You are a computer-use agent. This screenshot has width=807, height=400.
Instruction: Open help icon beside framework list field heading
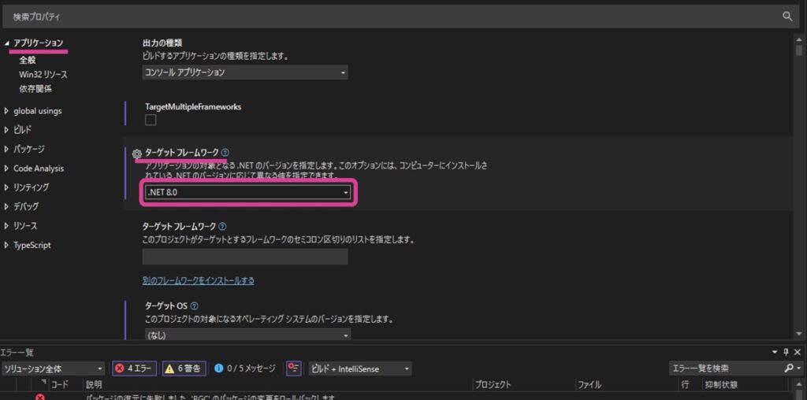click(222, 227)
